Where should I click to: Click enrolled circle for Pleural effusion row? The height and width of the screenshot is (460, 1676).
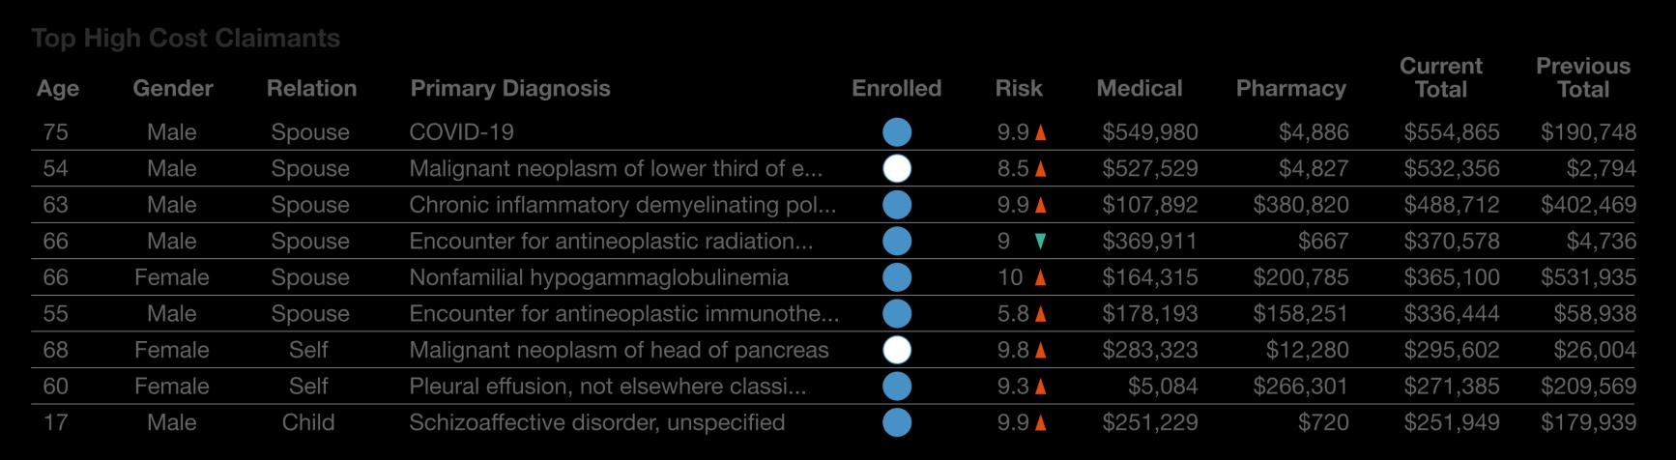click(x=897, y=387)
